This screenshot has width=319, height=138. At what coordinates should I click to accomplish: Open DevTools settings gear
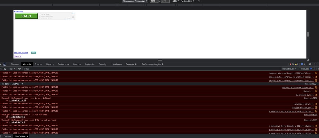click(x=310, y=64)
